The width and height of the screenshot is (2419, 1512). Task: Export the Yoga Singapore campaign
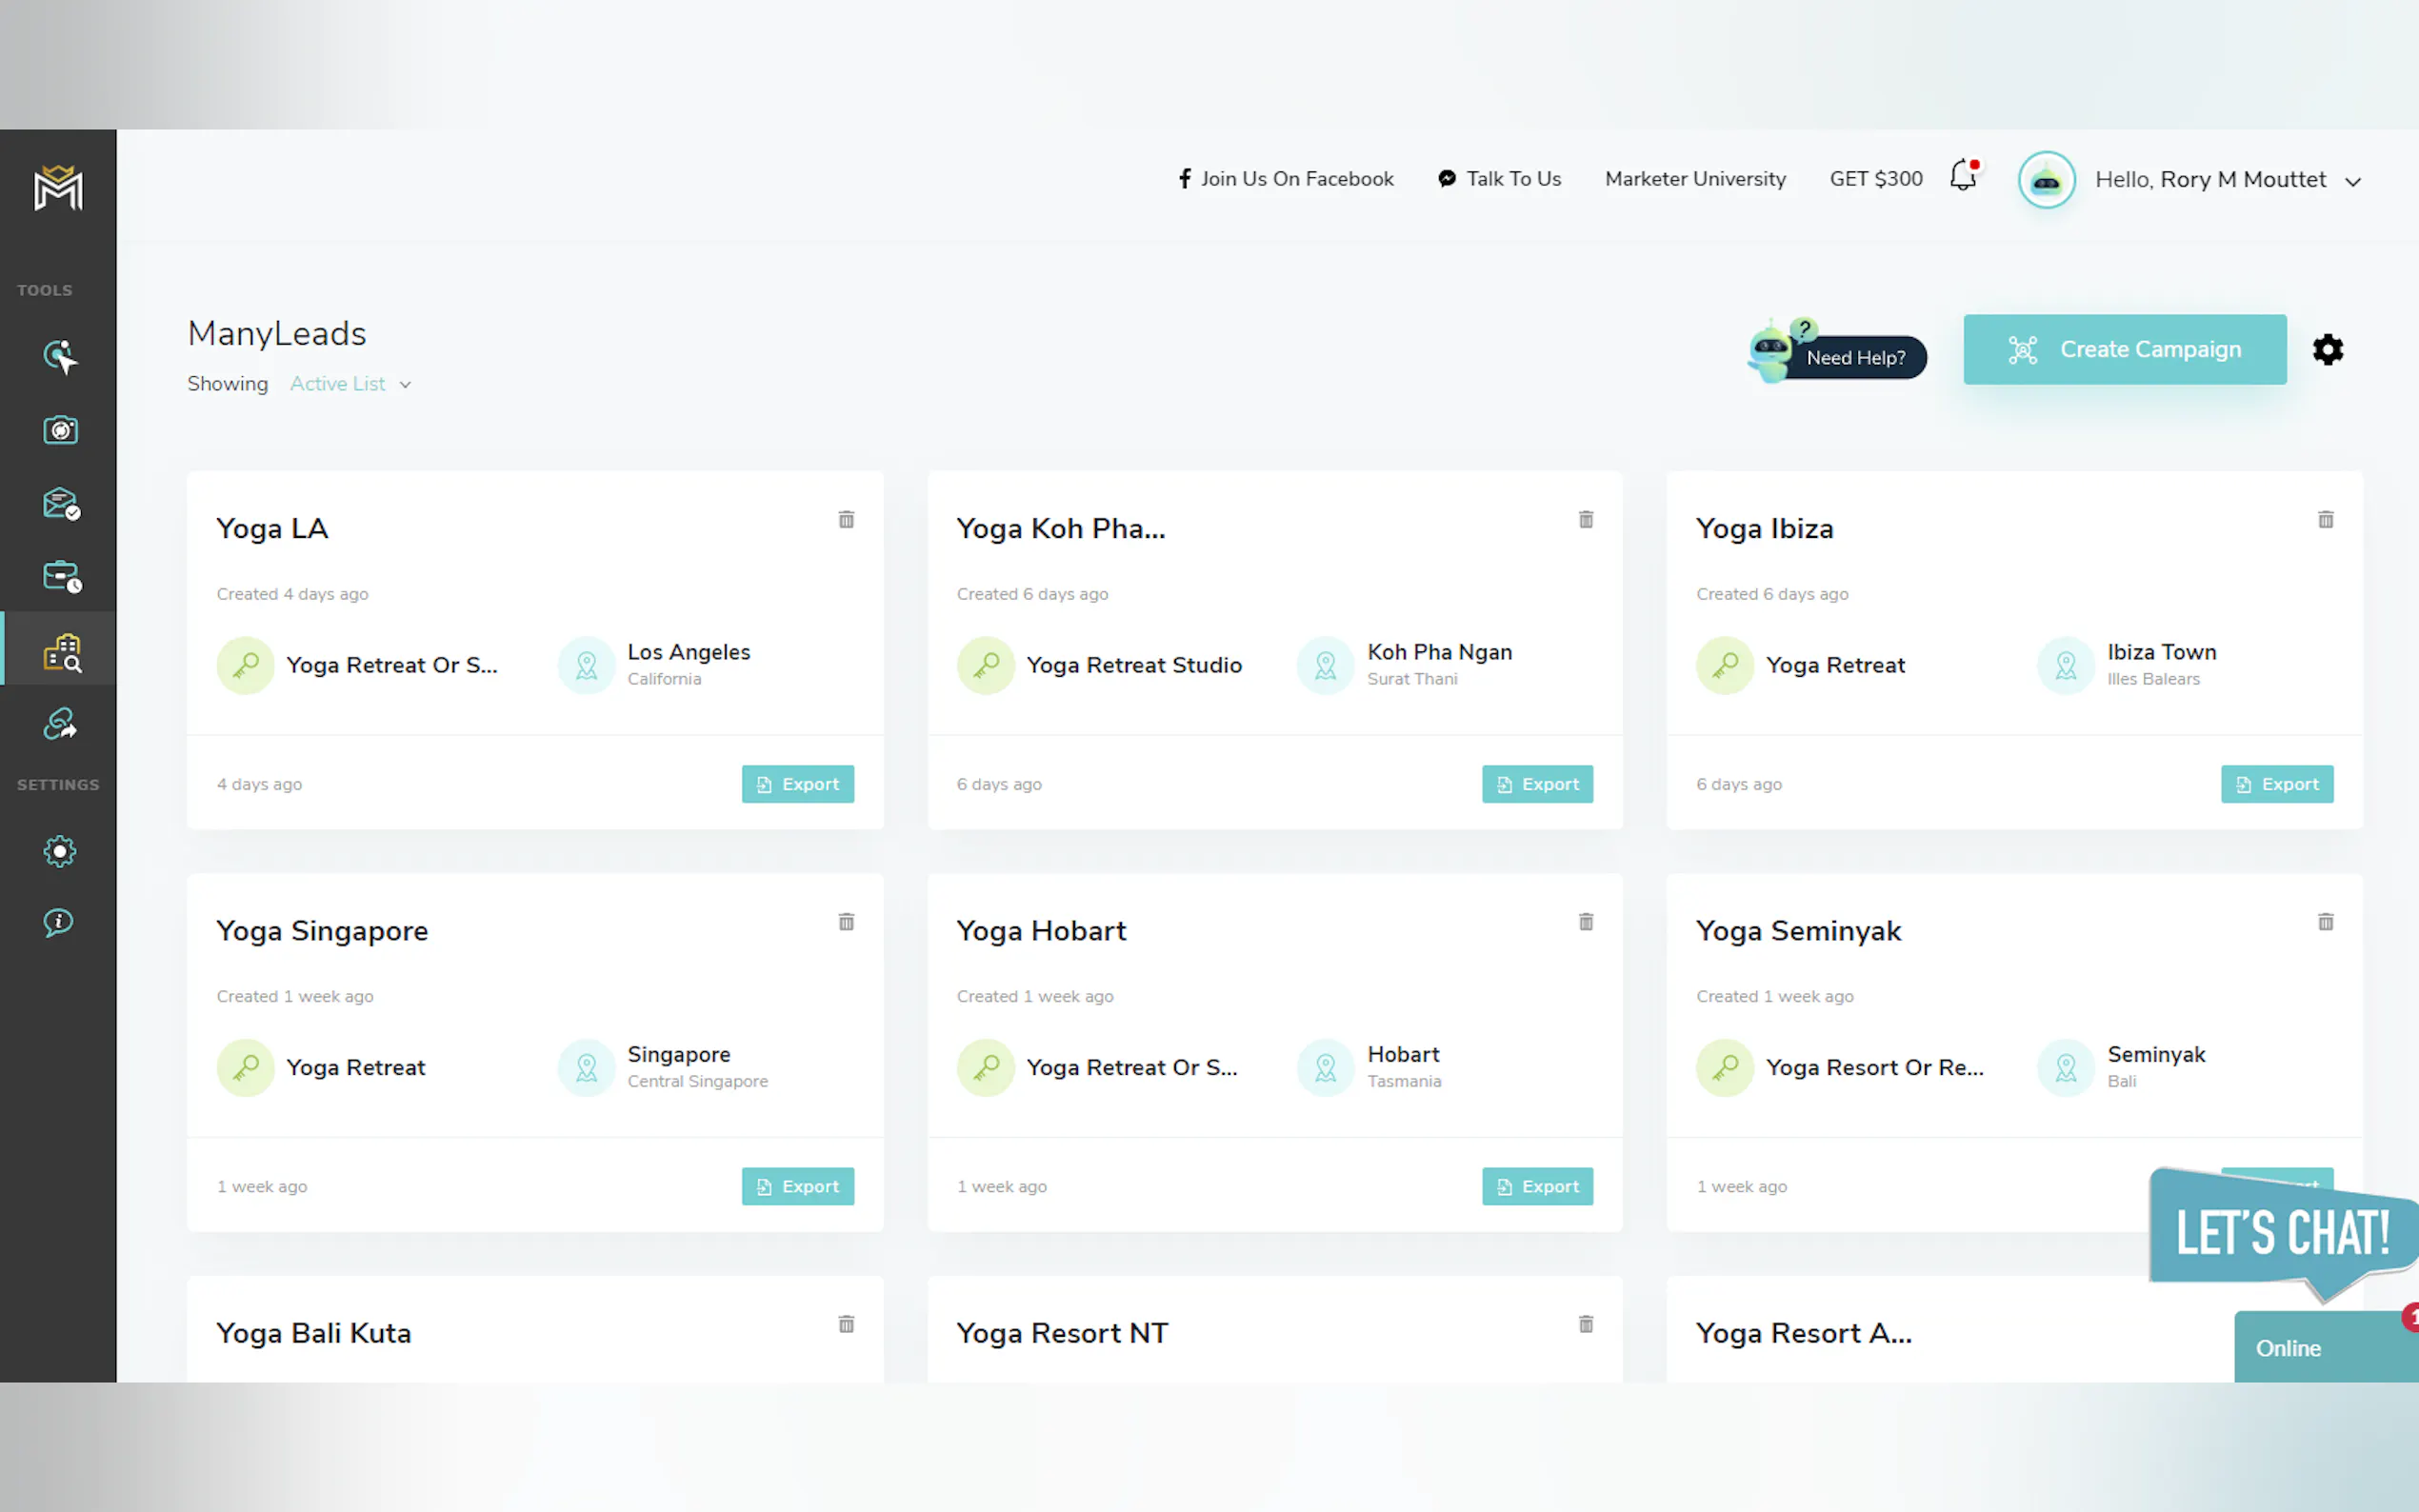click(797, 1186)
